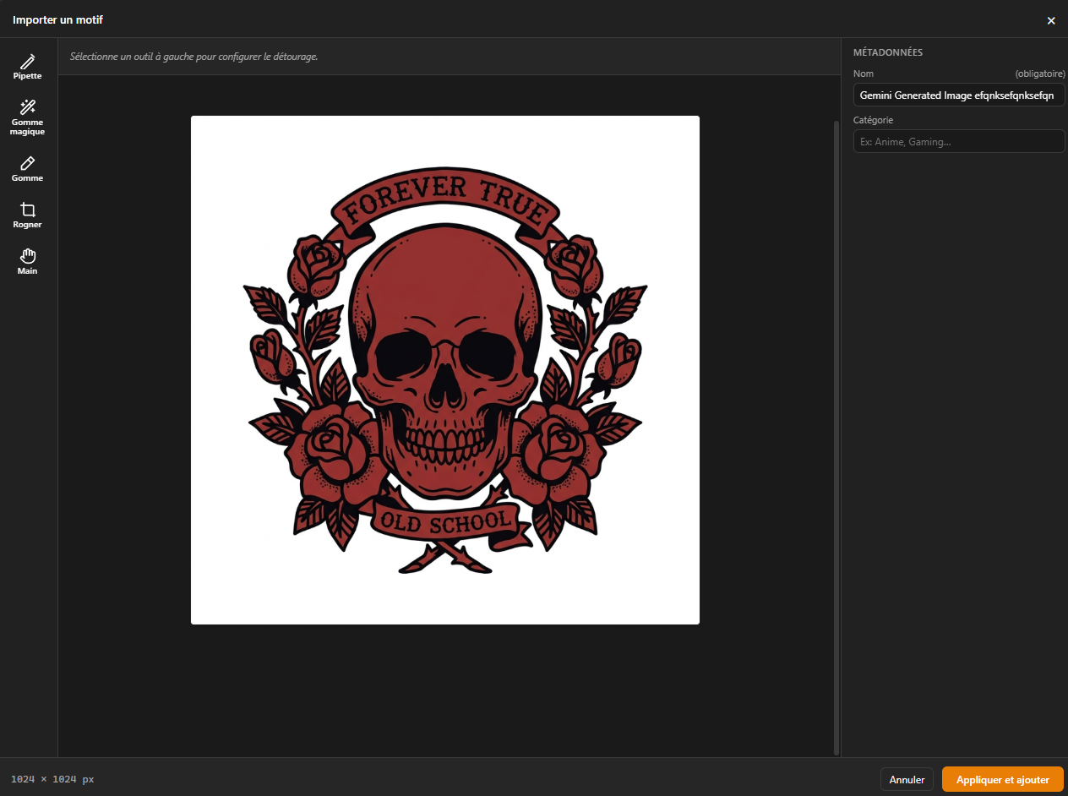Select the Rogner crop tool

click(x=28, y=215)
